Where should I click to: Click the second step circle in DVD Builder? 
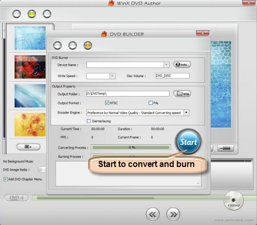click(x=72, y=45)
